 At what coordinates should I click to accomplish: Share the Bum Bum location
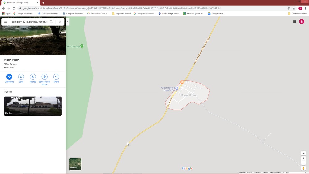pos(56,77)
